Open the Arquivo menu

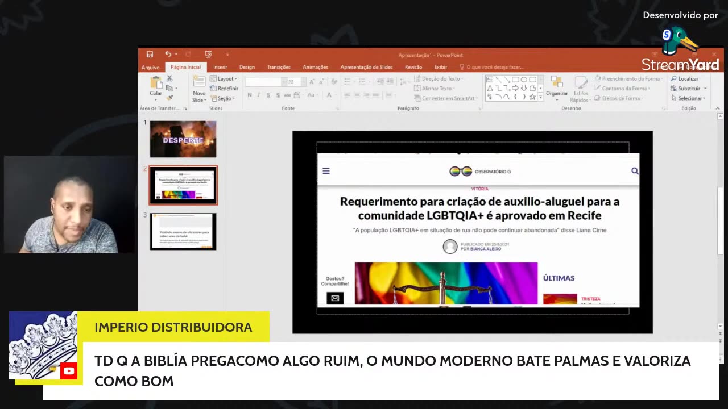(151, 67)
